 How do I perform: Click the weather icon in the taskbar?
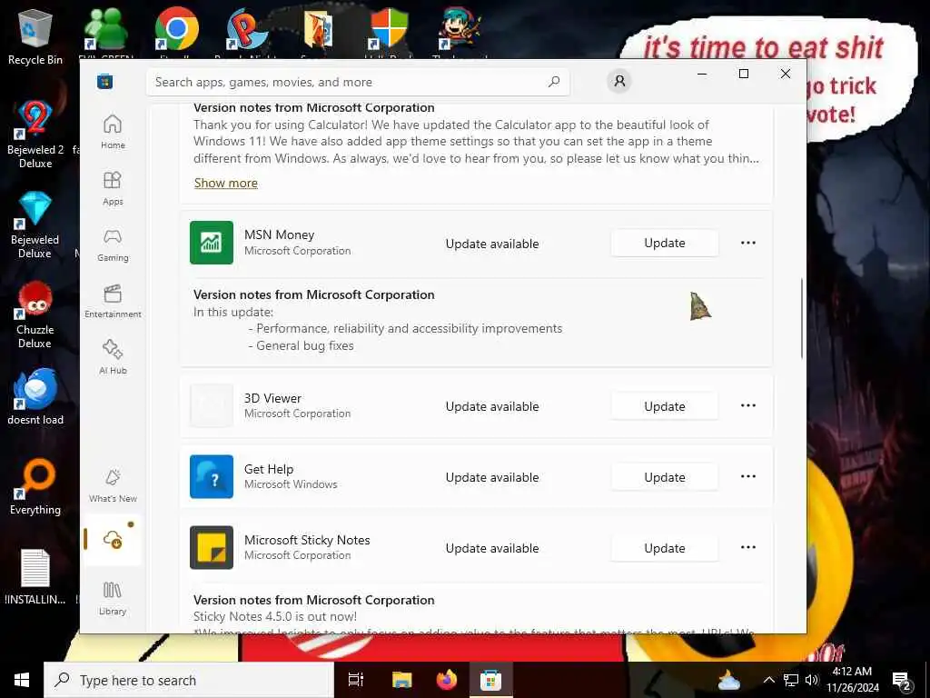pyautogui.click(x=729, y=680)
